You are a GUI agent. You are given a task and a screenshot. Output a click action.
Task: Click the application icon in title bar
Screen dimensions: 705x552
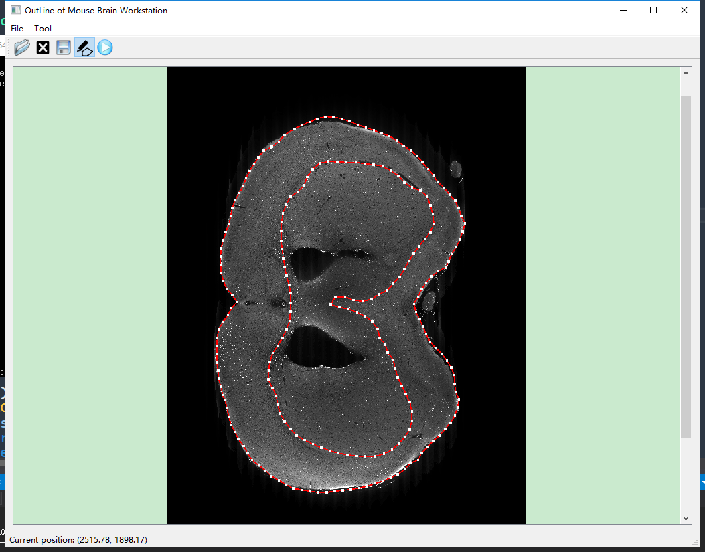(x=16, y=11)
